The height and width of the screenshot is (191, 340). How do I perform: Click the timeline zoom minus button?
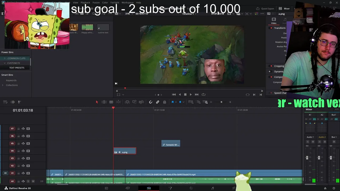211,102
